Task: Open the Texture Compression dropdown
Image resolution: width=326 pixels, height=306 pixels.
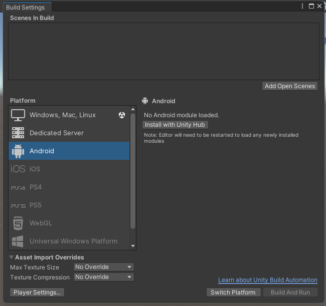Action: click(103, 277)
